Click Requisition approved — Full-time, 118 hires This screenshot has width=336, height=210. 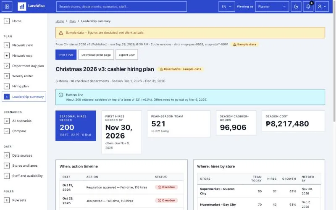click(x=117, y=187)
